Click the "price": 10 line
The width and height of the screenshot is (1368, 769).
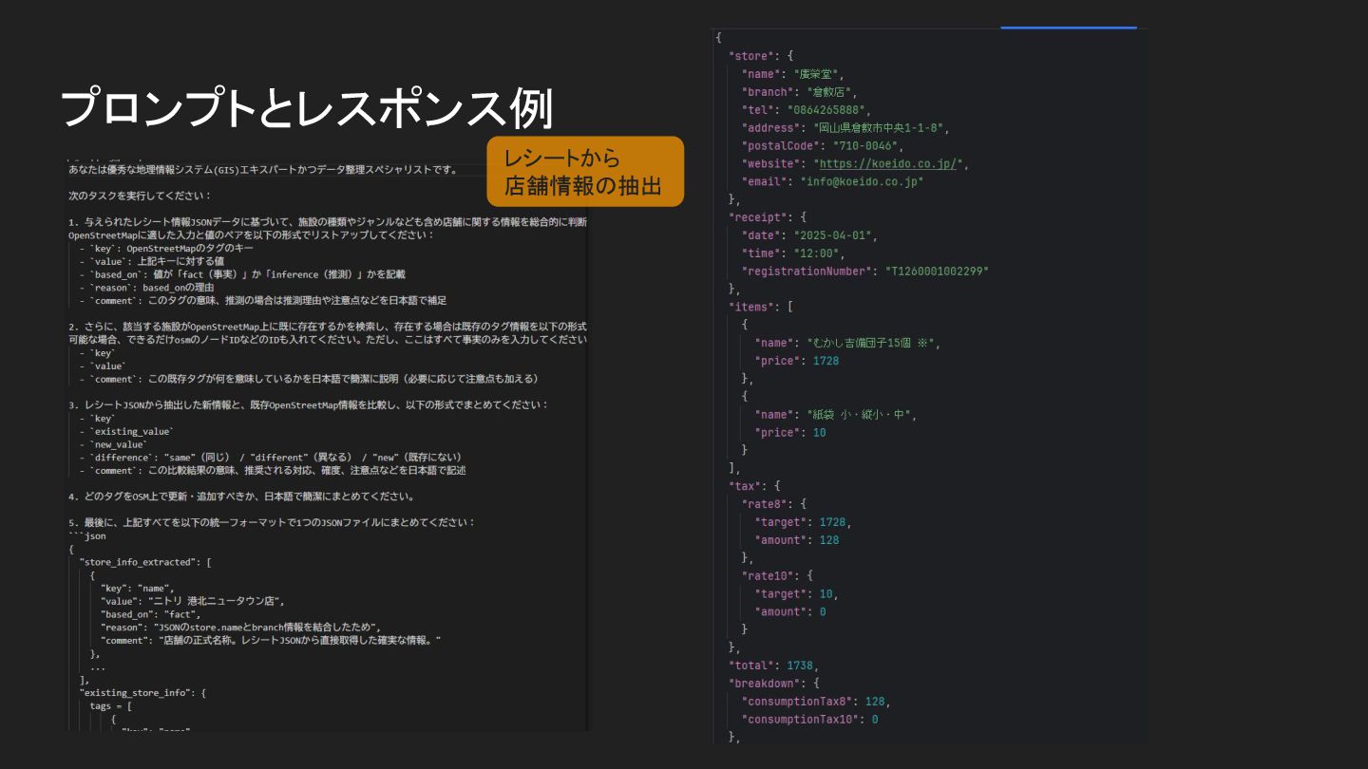[789, 433]
